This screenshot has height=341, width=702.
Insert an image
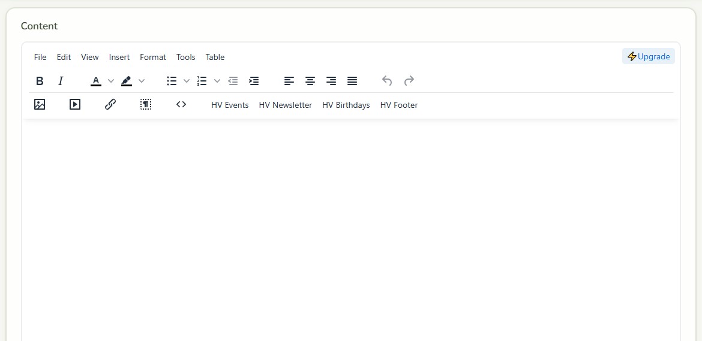(40, 105)
